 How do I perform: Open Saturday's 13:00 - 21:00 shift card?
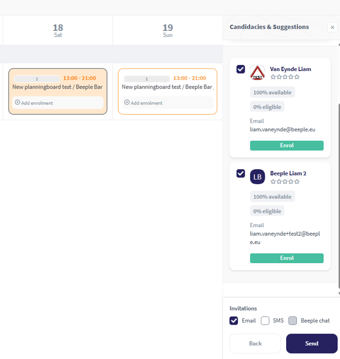pos(58,87)
